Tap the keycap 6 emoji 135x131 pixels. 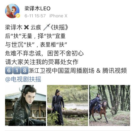(x=9, y=71)
